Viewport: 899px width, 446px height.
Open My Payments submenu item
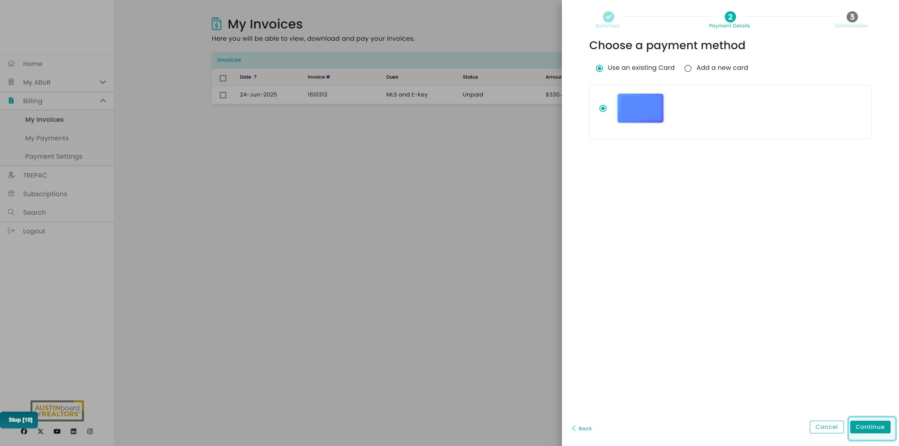pos(47,138)
